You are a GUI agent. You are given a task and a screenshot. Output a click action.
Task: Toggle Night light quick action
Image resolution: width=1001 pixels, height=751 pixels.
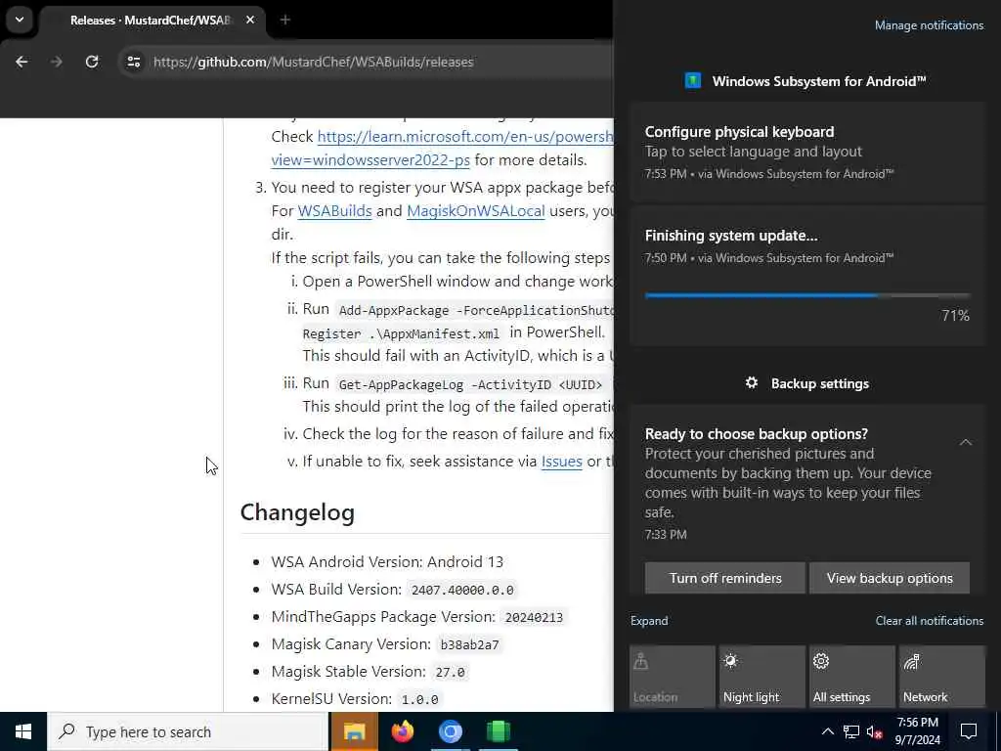(x=762, y=677)
